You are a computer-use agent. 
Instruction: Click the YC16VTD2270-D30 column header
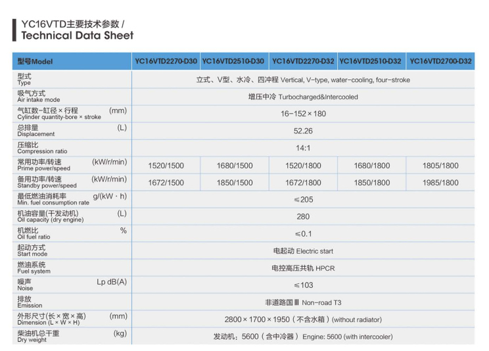click(166, 61)
